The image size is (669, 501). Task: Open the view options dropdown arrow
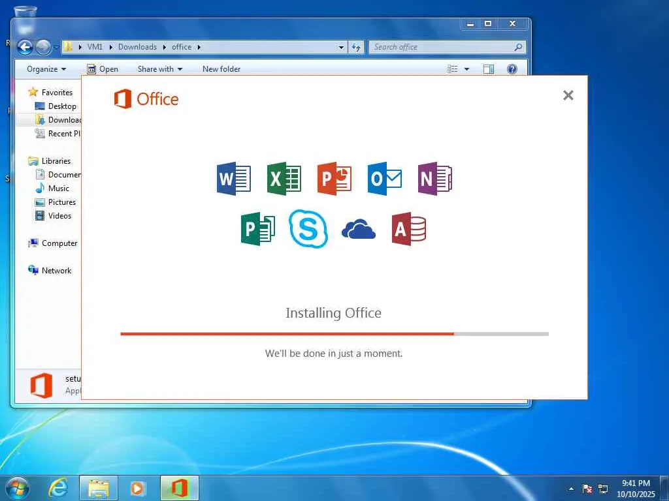tap(466, 69)
